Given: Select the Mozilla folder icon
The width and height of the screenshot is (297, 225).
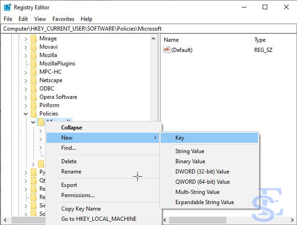Looking at the screenshot, I should (33, 55).
